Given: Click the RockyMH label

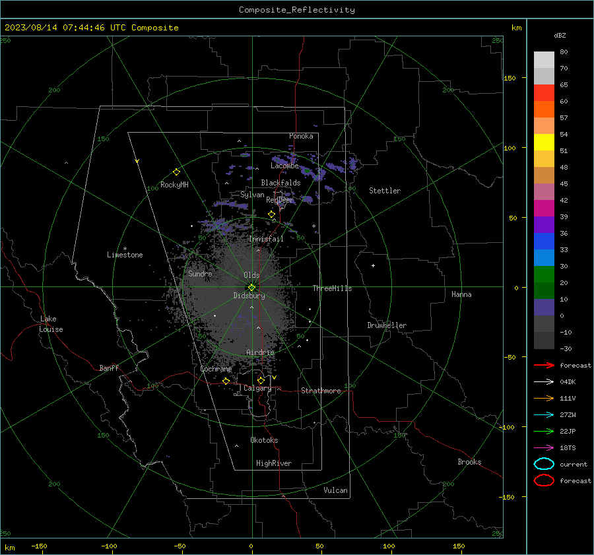Looking at the screenshot, I should pos(174,185).
